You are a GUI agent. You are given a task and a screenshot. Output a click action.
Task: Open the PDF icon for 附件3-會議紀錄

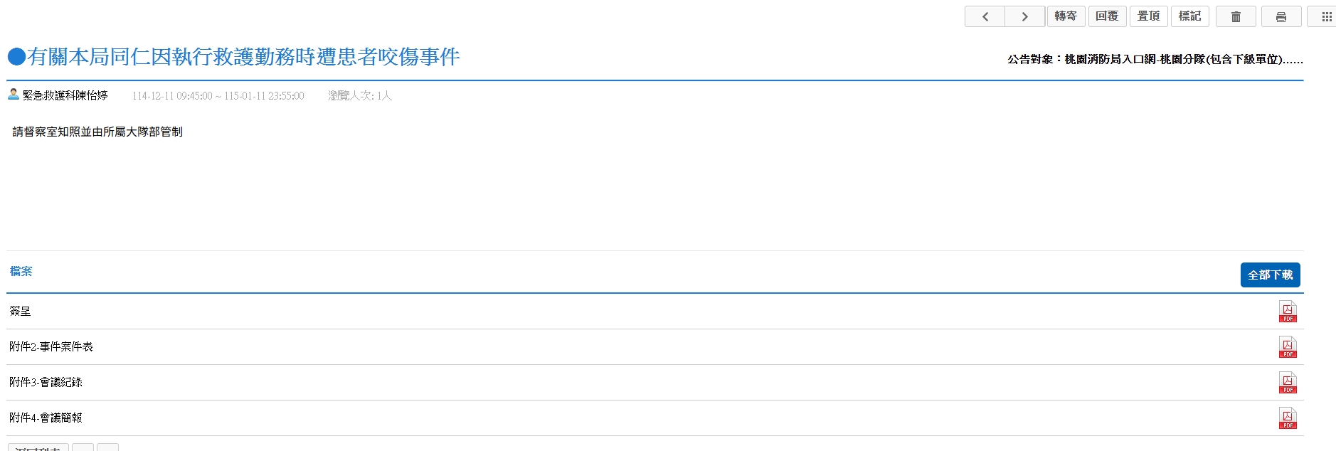click(x=1288, y=383)
